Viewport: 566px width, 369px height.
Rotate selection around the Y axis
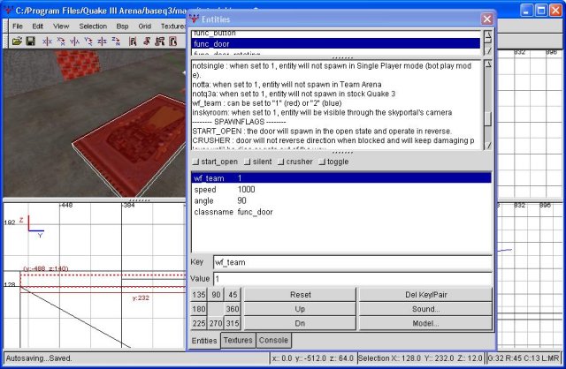pyautogui.click(x=88, y=41)
